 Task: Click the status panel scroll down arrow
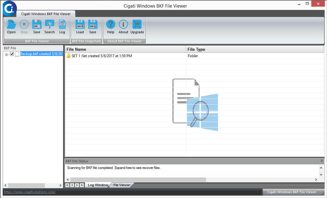321,175
